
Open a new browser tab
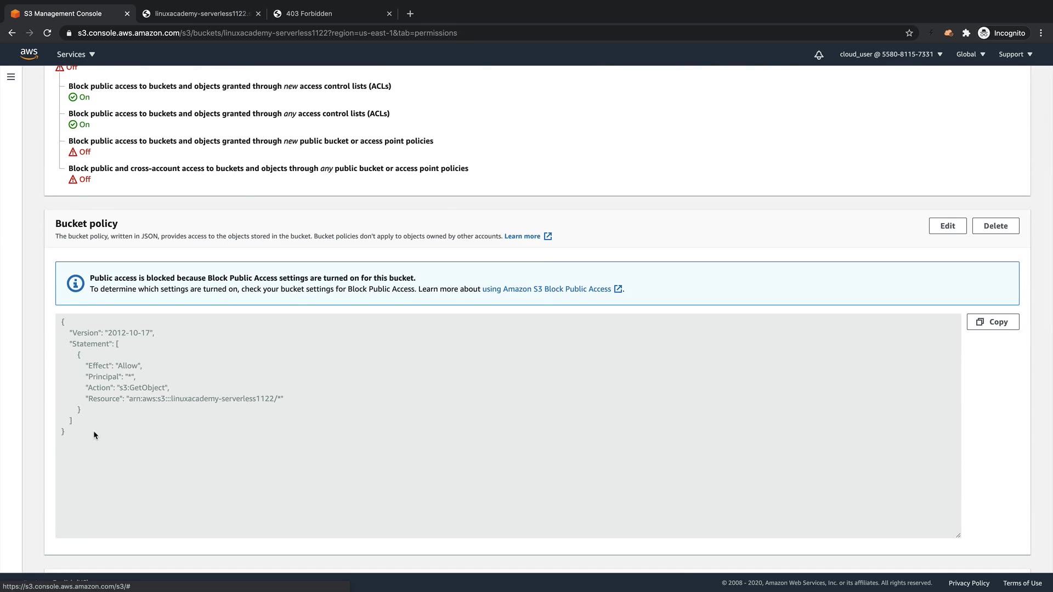[410, 14]
